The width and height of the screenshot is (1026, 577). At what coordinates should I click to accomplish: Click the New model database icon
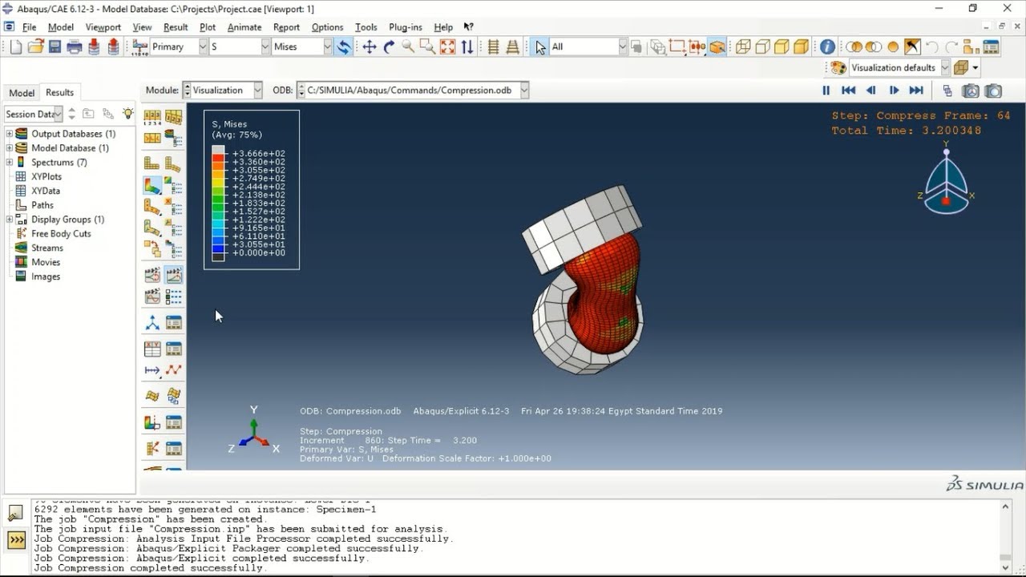(16, 46)
